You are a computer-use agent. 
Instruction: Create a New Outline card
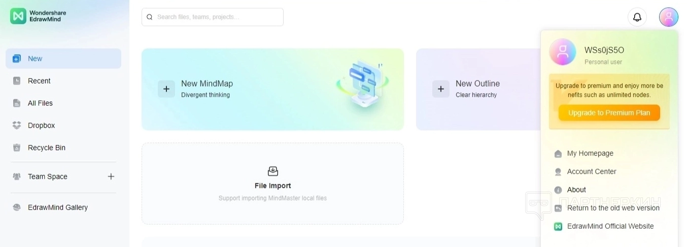[x=478, y=90]
